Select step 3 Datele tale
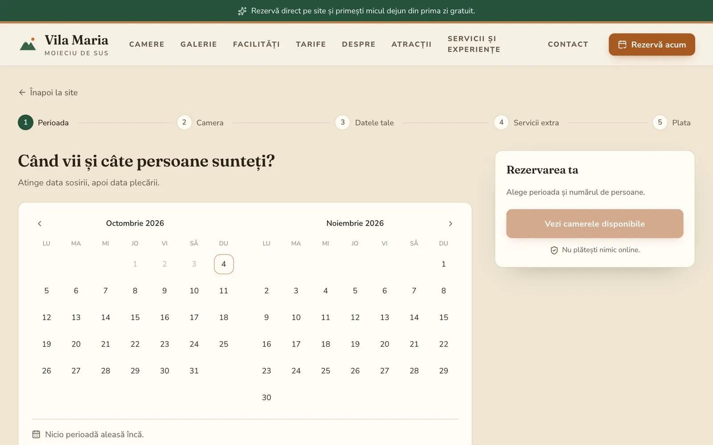 [x=365, y=122]
